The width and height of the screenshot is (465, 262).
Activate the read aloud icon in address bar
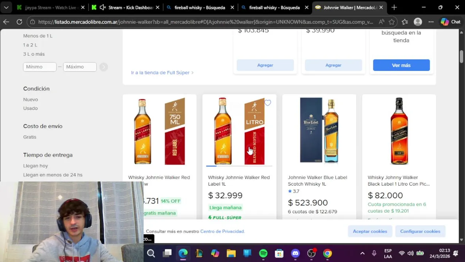click(381, 22)
